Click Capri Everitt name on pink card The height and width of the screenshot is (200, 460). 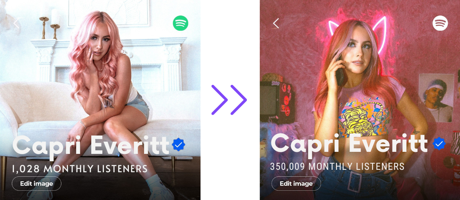pyautogui.click(x=349, y=144)
